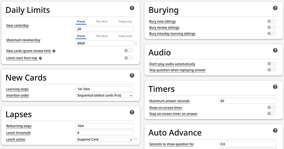Revert Leech action using reset icon
284x149 pixels.
point(136,139)
